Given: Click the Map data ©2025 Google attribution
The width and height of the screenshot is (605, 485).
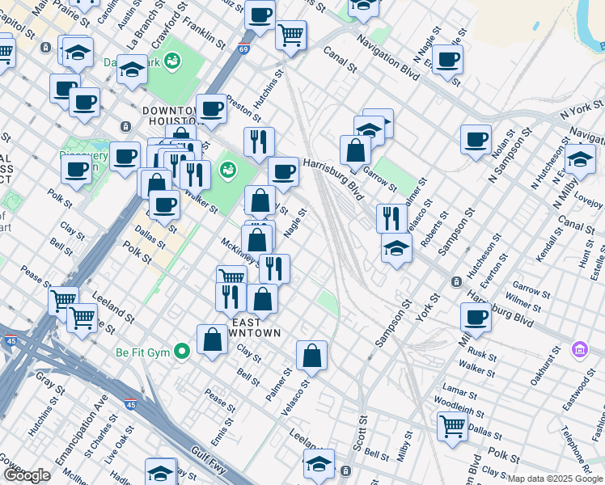Looking at the screenshot, I should pyautogui.click(x=556, y=479).
